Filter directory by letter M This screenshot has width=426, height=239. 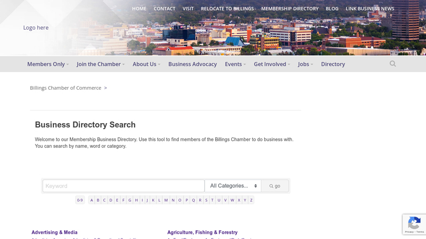tap(166, 200)
